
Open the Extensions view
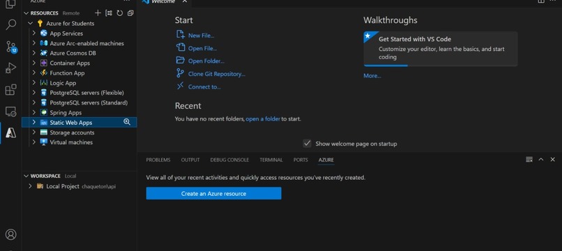(x=10, y=90)
